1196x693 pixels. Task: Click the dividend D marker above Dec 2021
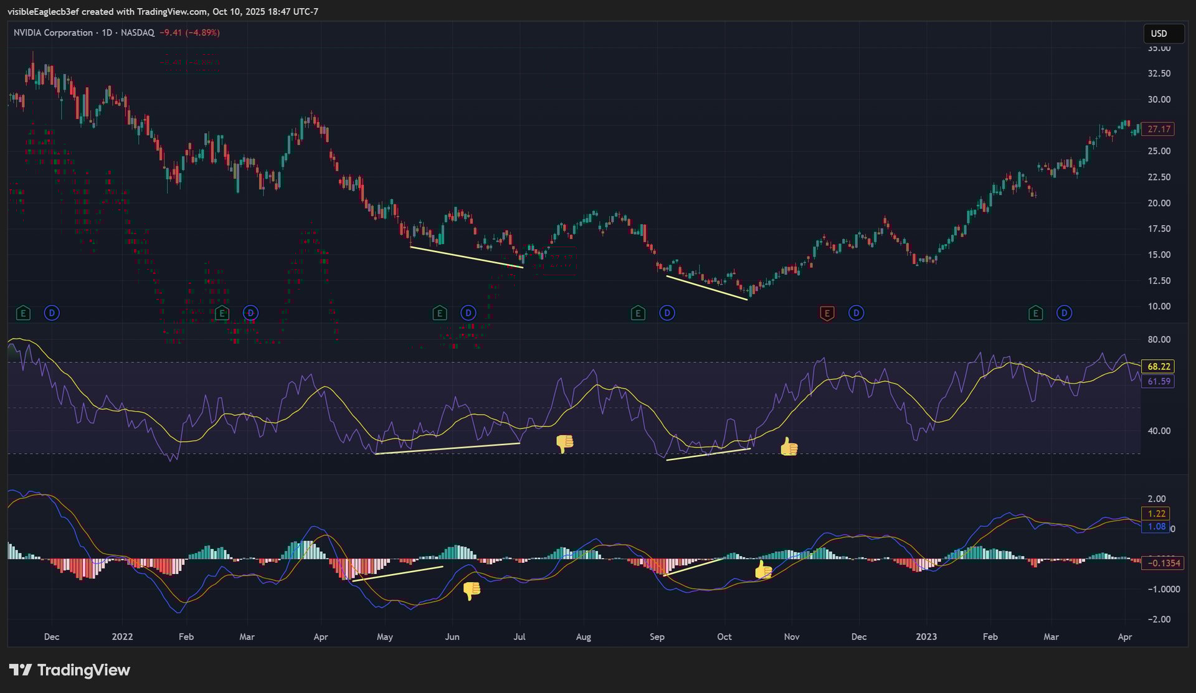click(x=52, y=313)
